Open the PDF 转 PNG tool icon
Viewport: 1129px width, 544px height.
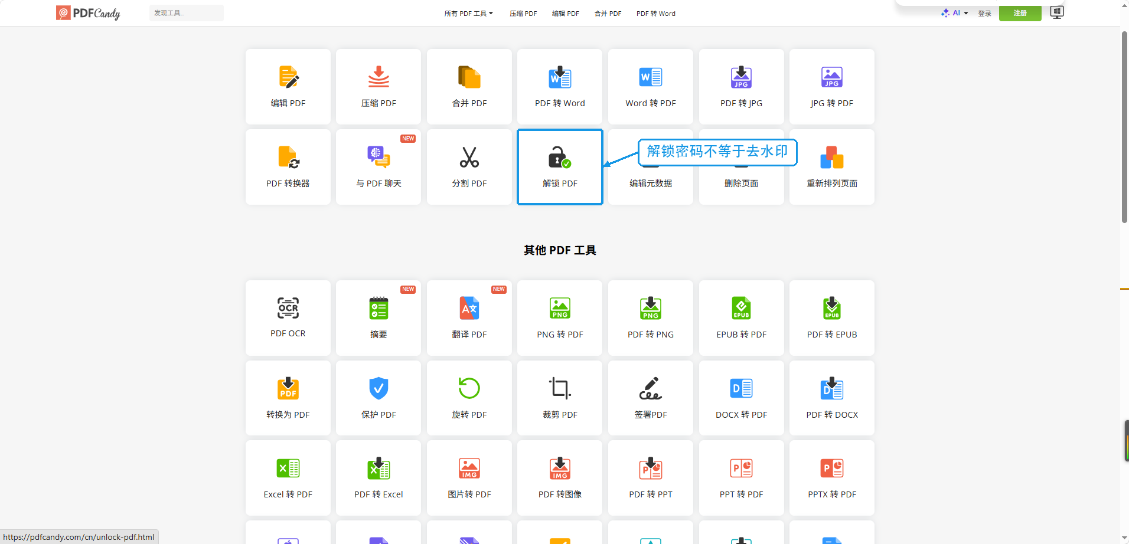651,308
